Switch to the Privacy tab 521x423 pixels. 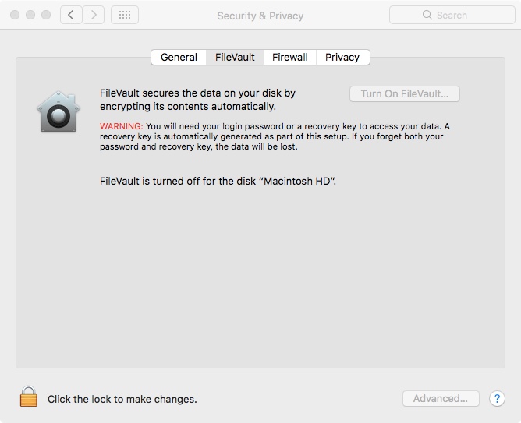coord(342,57)
